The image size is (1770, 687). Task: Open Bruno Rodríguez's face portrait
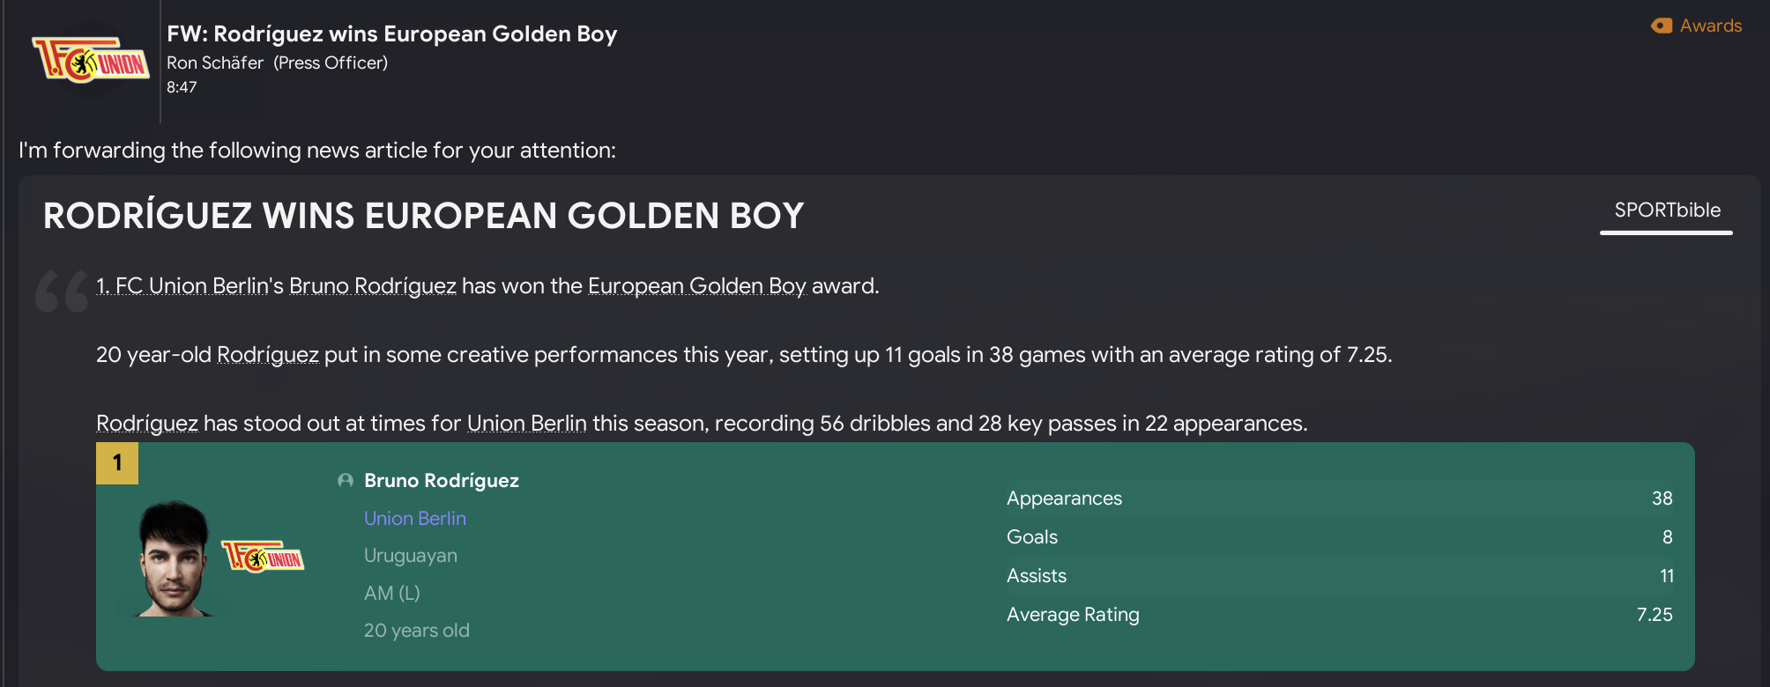[174, 558]
